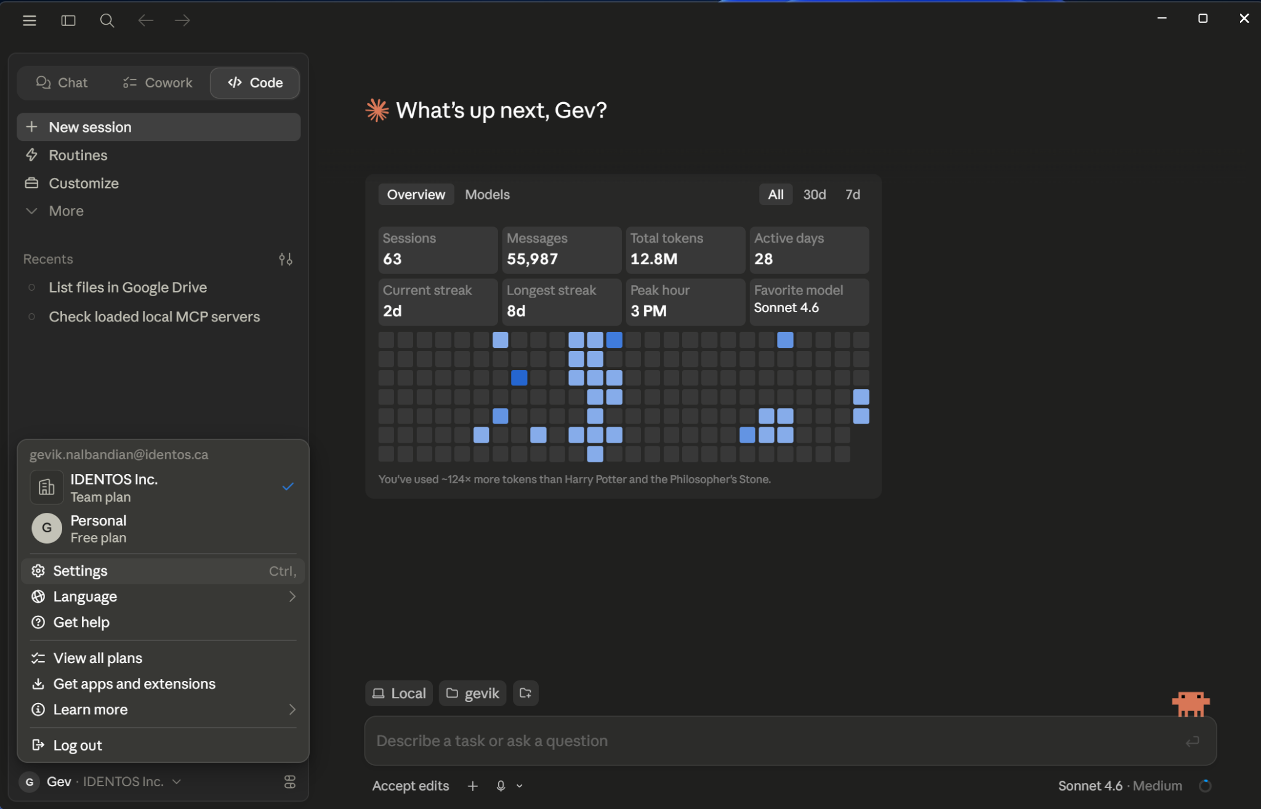
Task: Click the Recents filter sliders icon
Action: 286,259
